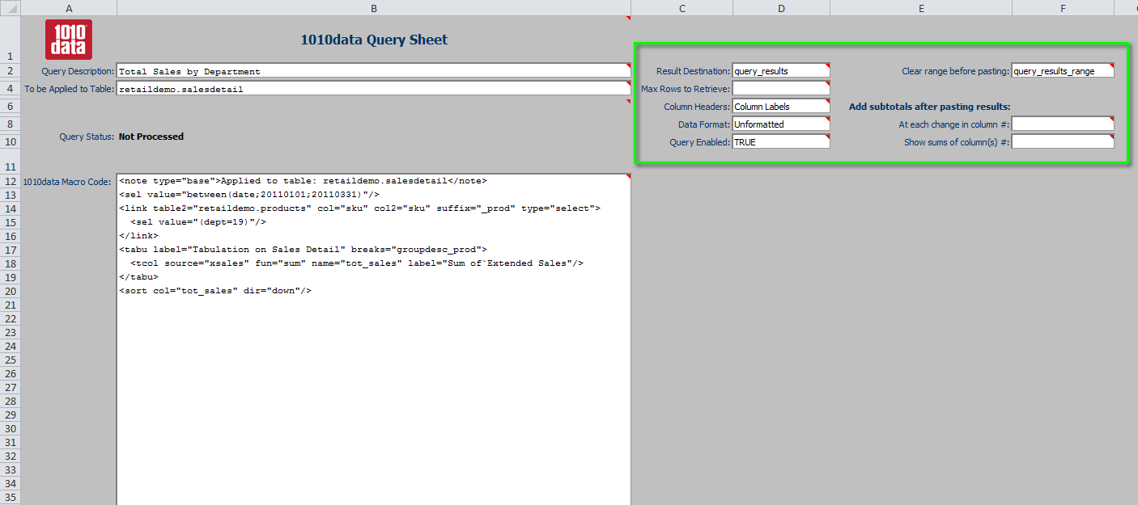Select the To be Applied to Table field
The height and width of the screenshot is (505, 1138).
[x=373, y=89]
